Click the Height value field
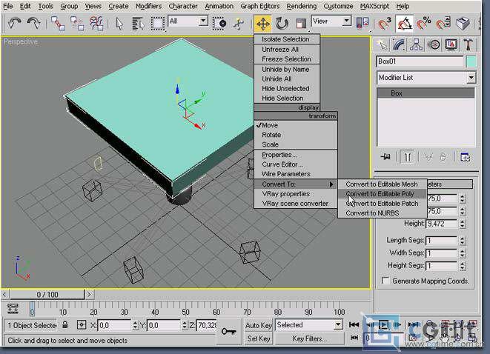Image resolution: width=490 pixels, height=354 pixels. coord(441,224)
